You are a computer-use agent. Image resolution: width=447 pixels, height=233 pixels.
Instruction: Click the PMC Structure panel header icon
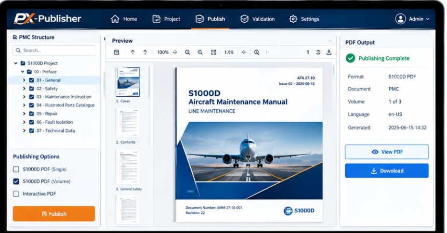pyautogui.click(x=15, y=37)
